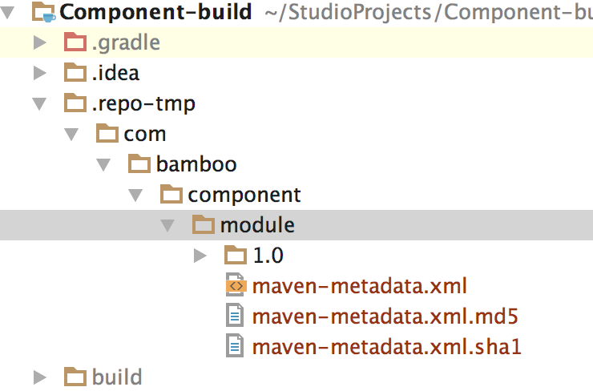Expand the build folder arrow

point(39,377)
